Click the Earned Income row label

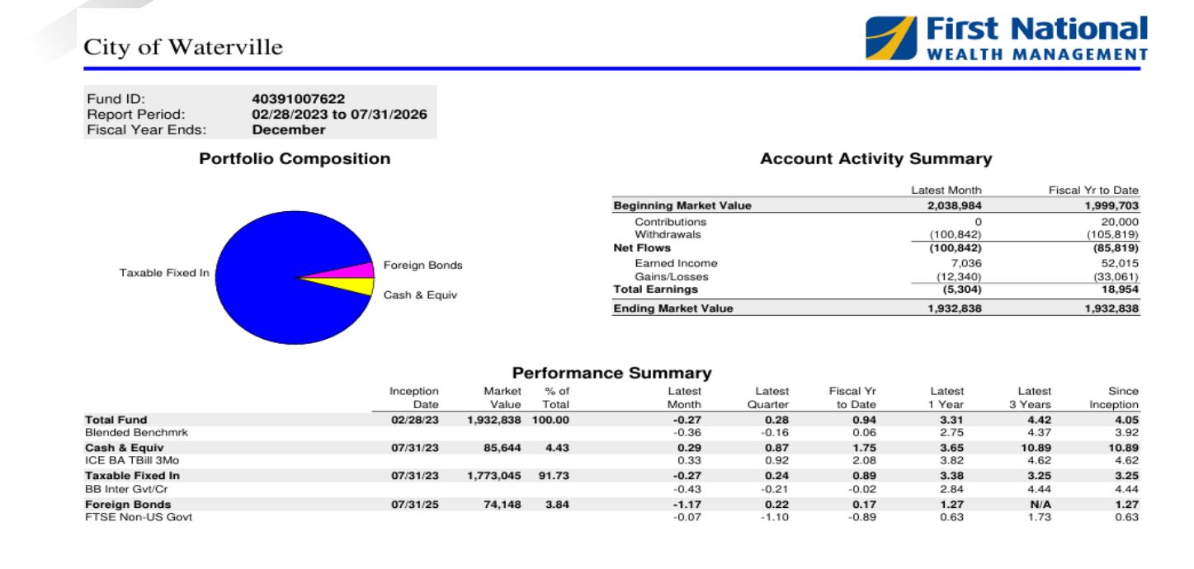[676, 263]
